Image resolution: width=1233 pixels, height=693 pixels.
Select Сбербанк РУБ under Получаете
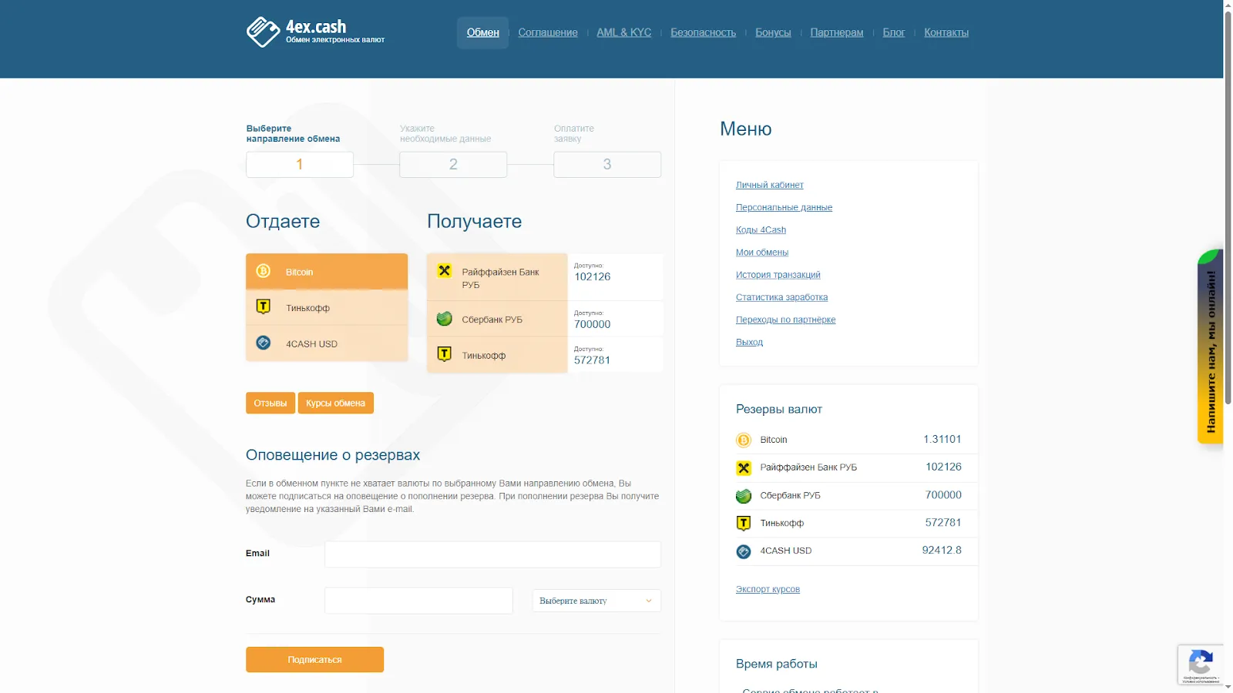click(492, 320)
